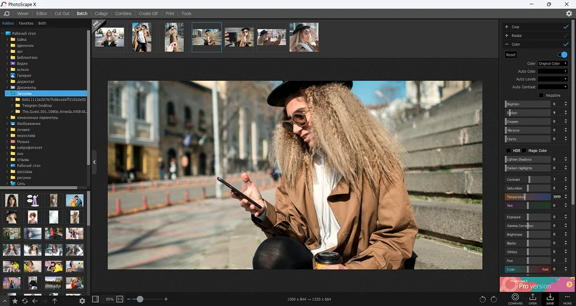576x306 pixels.
Task: Open the Auto Levels dropdown
Action: [552, 79]
